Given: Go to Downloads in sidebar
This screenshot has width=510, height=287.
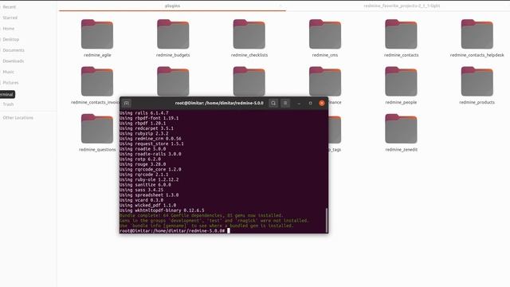Looking at the screenshot, I should (x=14, y=61).
